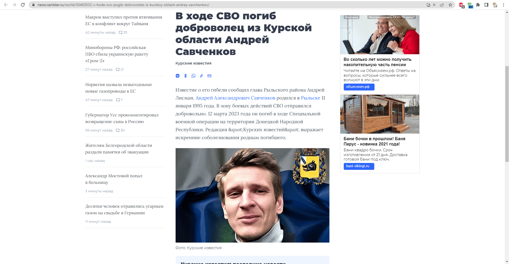Click the bani-vikingi.ru ad button

(x=359, y=166)
